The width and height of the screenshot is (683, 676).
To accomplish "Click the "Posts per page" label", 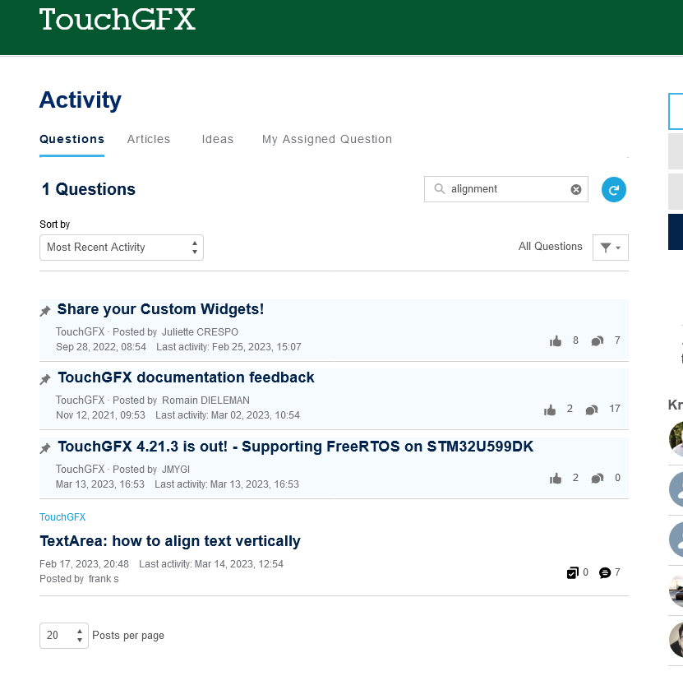I will (128, 636).
